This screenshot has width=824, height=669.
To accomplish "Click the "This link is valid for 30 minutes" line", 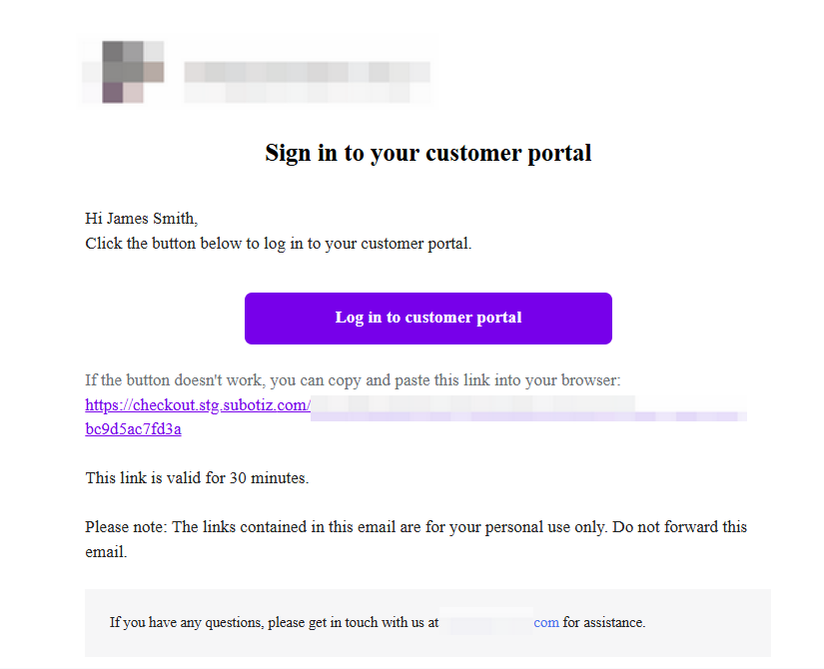I will tap(197, 478).
